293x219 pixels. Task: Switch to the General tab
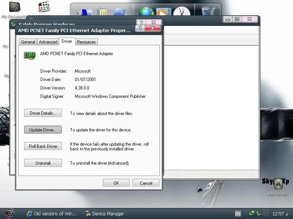click(28, 42)
